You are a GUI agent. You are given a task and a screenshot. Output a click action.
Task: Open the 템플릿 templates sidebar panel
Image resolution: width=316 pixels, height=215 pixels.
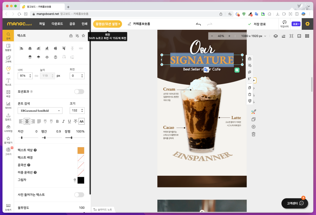point(8,47)
